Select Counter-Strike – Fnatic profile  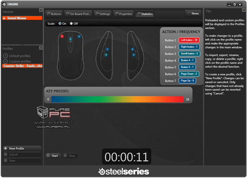coord(22,66)
